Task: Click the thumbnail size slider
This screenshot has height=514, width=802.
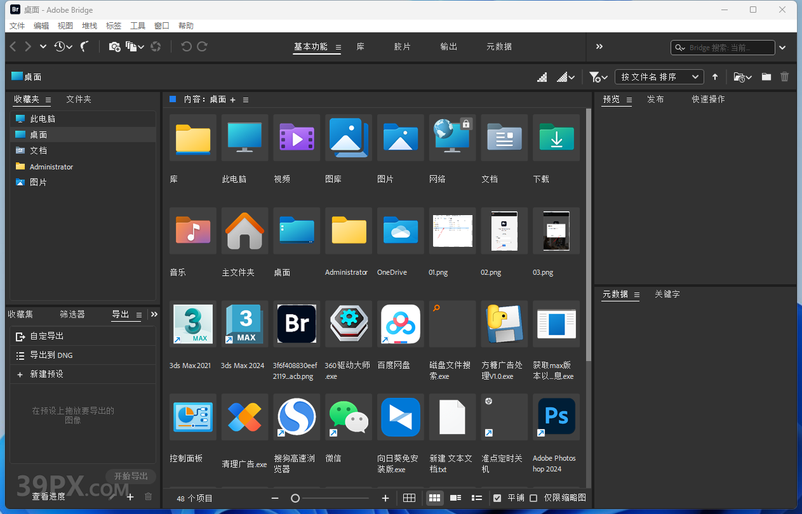Action: click(x=330, y=498)
